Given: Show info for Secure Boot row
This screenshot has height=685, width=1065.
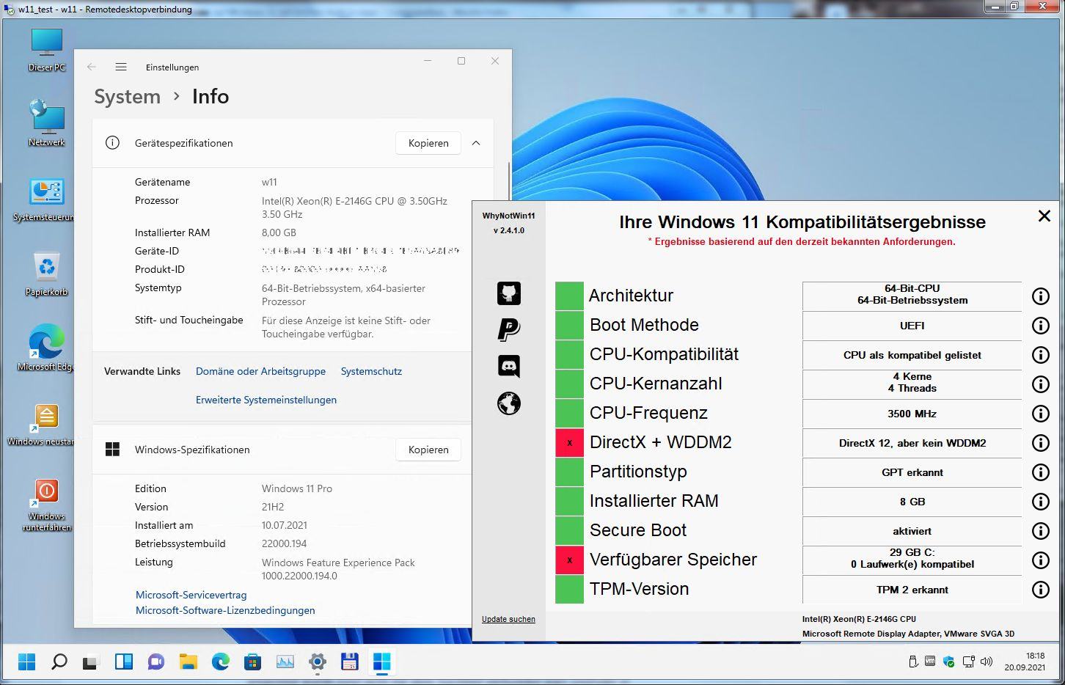Looking at the screenshot, I should pyautogui.click(x=1040, y=531).
